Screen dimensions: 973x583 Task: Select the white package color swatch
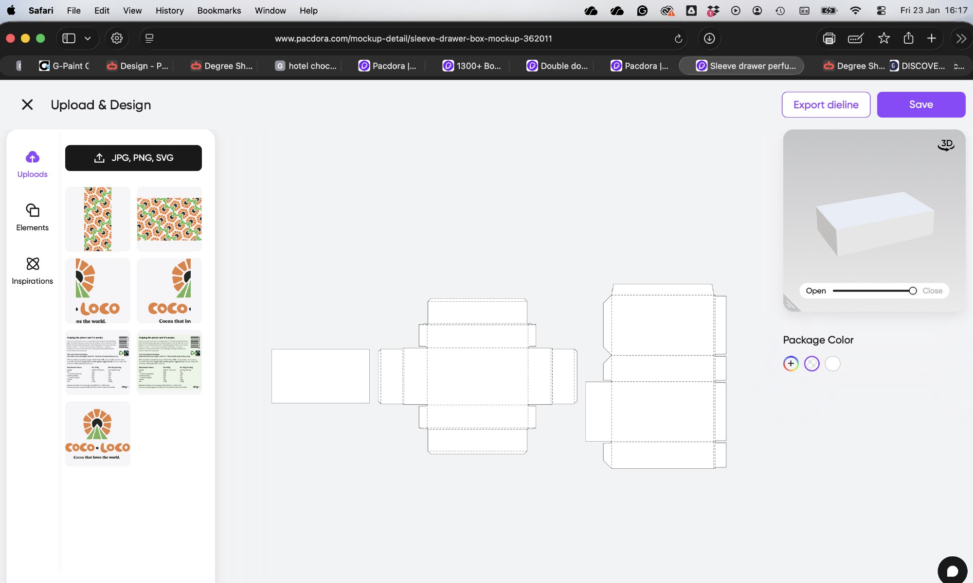tap(832, 363)
